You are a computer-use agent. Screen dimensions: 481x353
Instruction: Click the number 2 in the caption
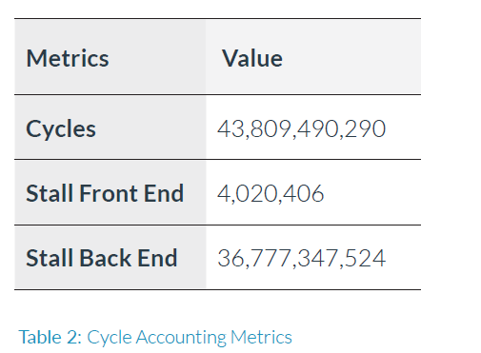pyautogui.click(x=73, y=337)
